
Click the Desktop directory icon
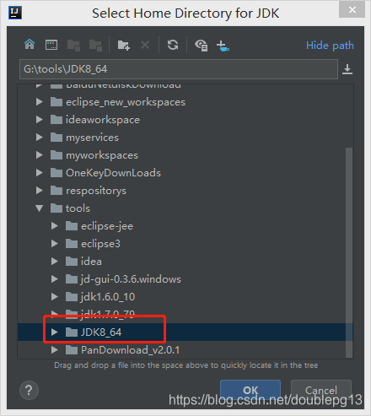tap(51, 45)
